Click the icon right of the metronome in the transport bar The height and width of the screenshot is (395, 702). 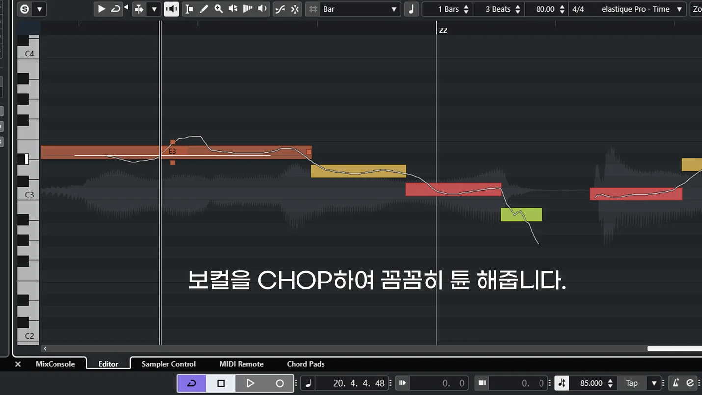click(690, 383)
